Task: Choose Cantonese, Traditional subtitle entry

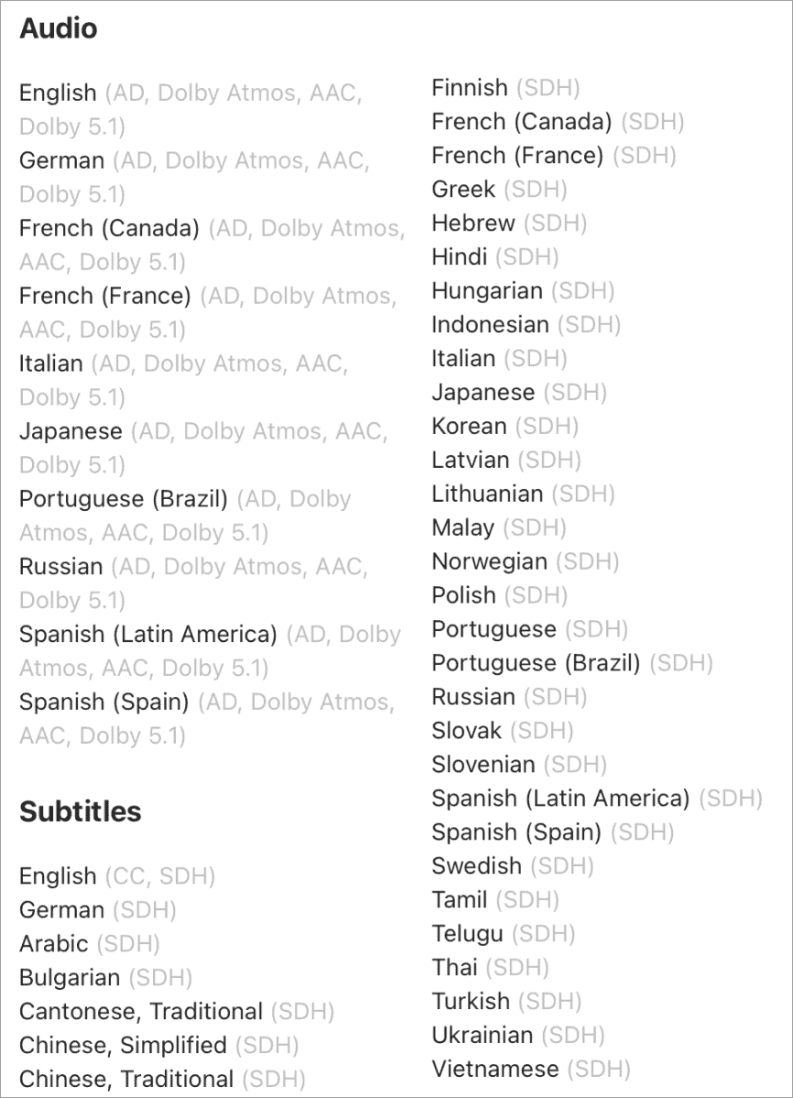Action: click(141, 1012)
